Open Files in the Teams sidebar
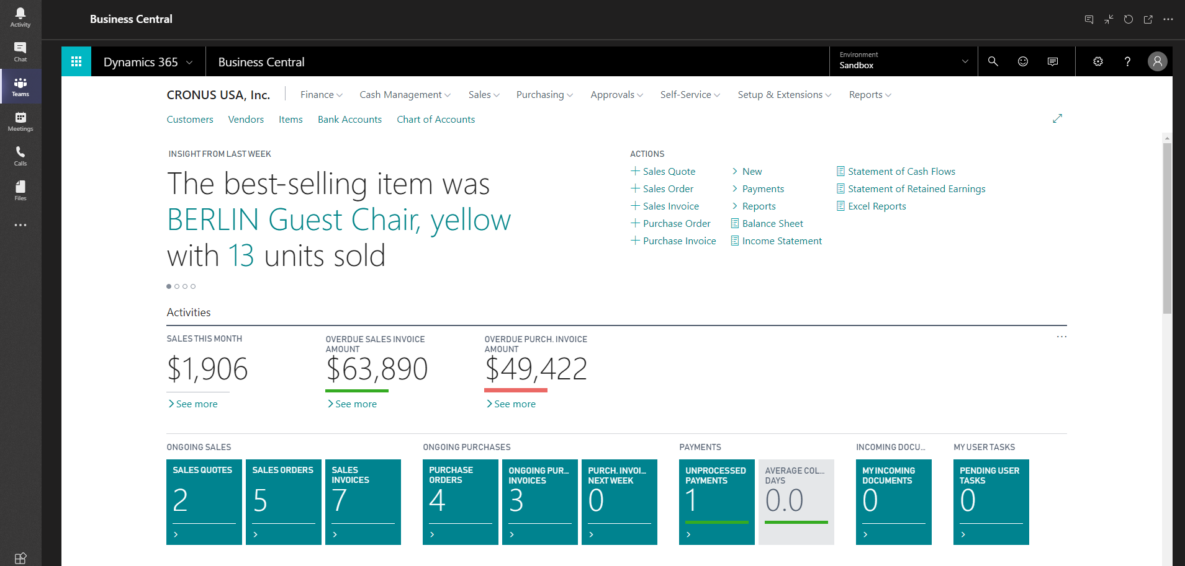Screen dimensions: 1185x566 tap(20, 189)
